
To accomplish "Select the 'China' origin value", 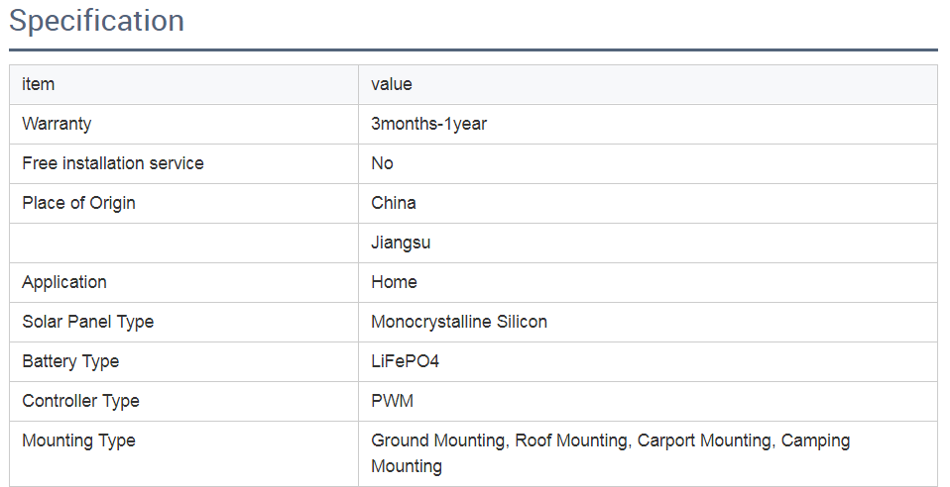I will pyautogui.click(x=394, y=203).
